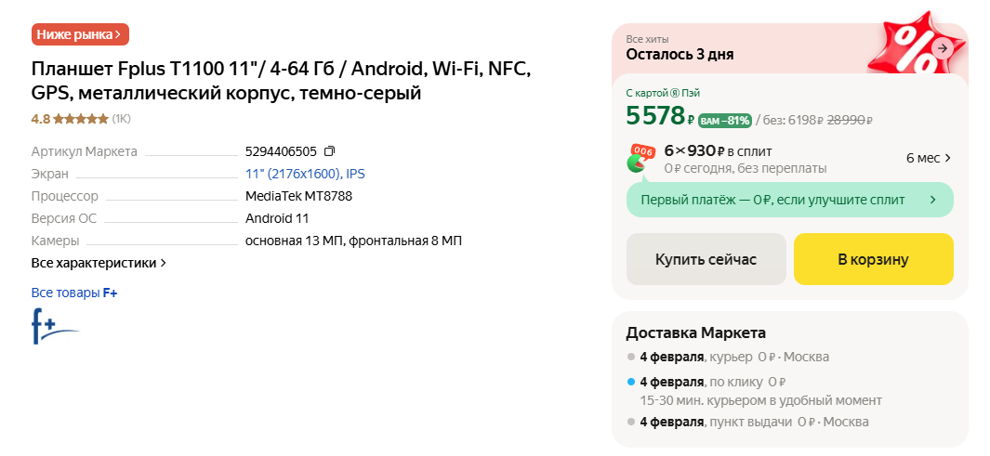Open the '6 мес' split term selector
The height and width of the screenshot is (456, 990).
pos(928,158)
